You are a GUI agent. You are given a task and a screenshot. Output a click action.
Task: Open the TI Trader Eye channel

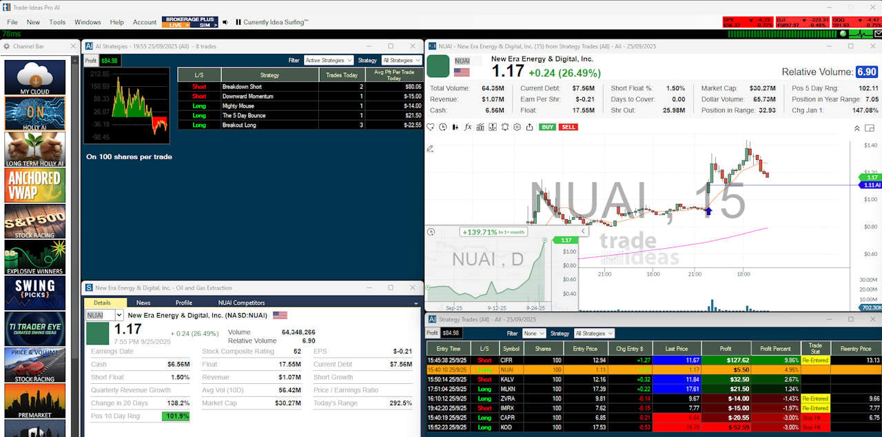35,329
